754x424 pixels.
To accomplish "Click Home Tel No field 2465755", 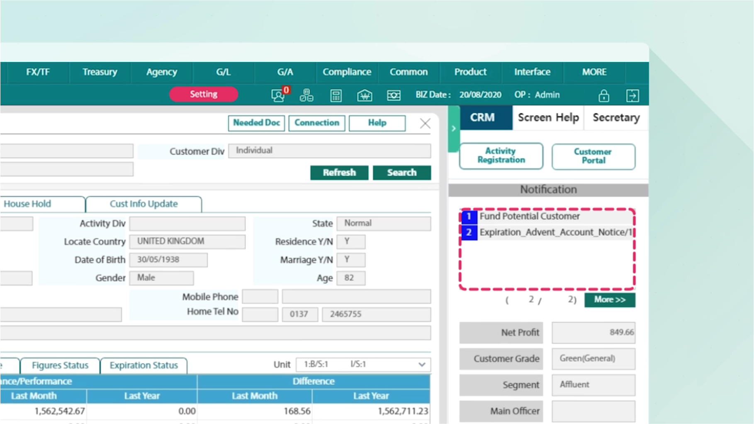I will [376, 314].
